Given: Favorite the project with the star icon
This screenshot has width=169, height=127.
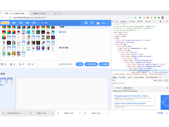Looking at the screenshot, I should click(11, 64).
